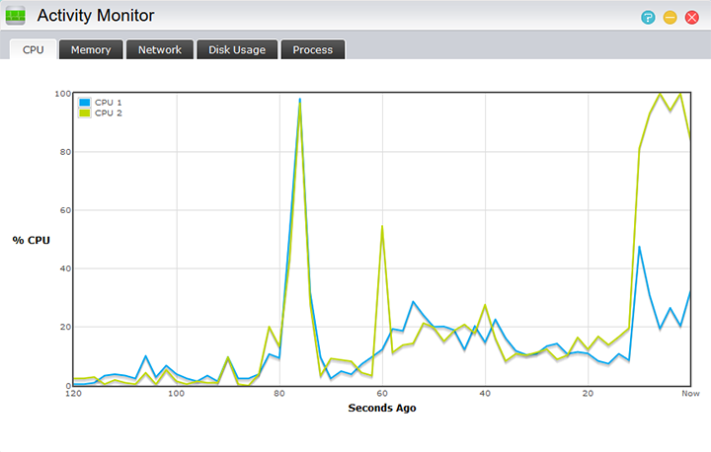
Task: Click the blue round button in title bar
Action: tap(648, 18)
